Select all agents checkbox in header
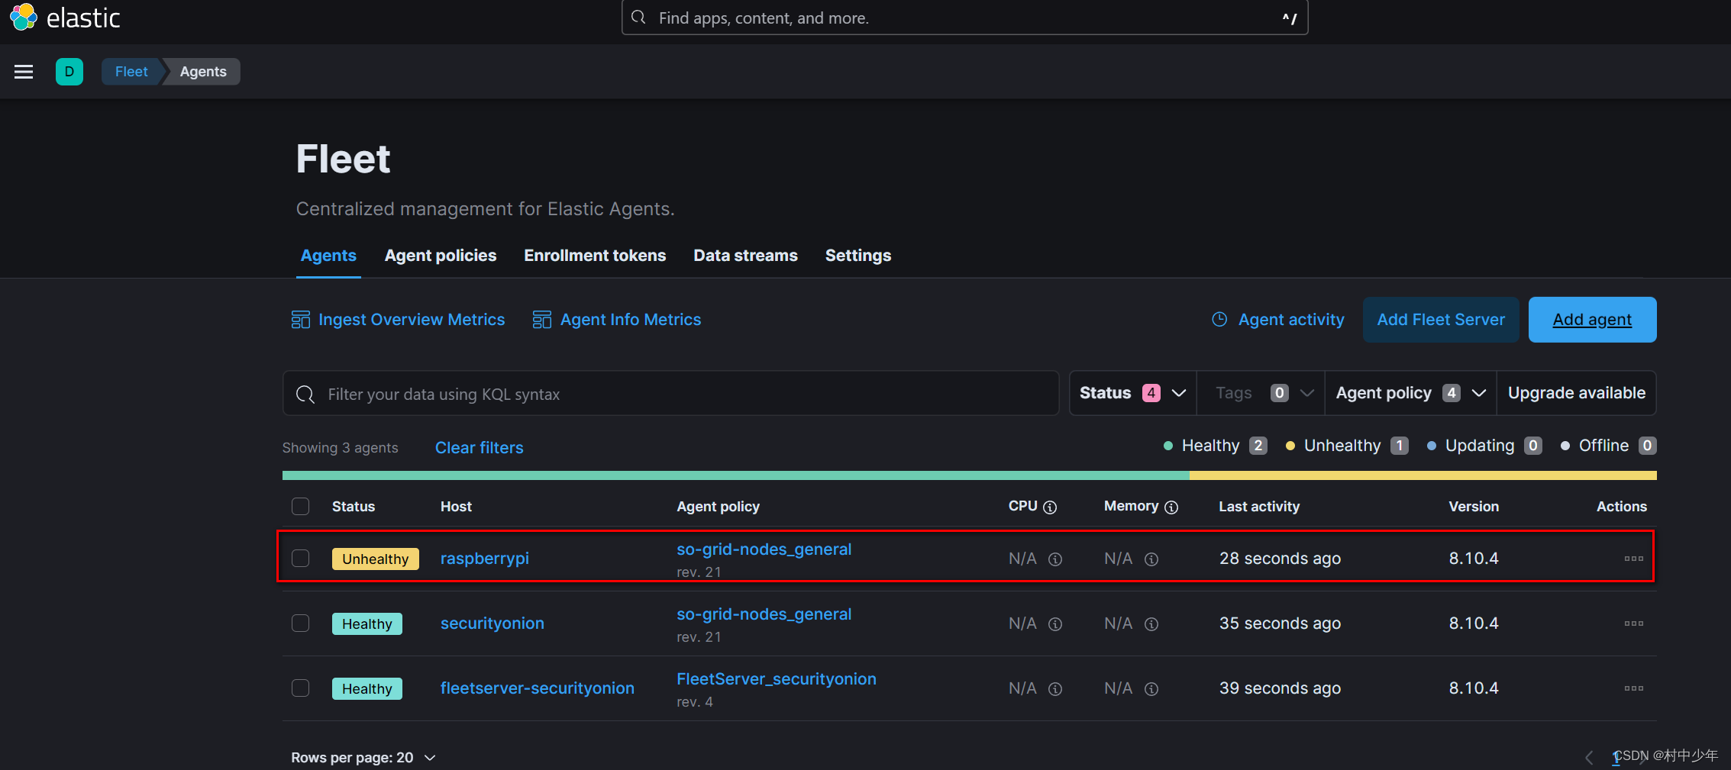The image size is (1731, 770). pos(301,507)
